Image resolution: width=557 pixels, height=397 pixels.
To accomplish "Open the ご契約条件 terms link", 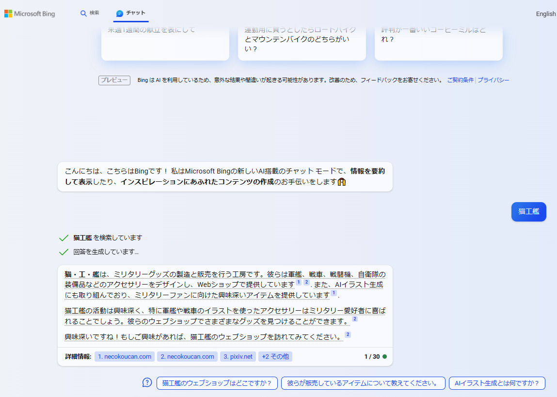I will click(460, 80).
